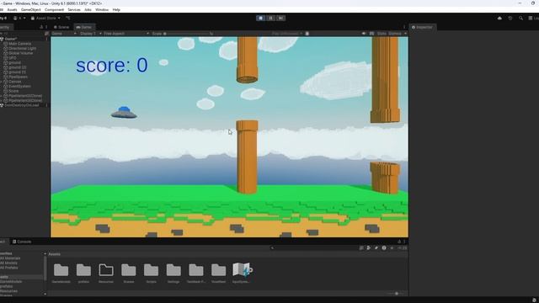539x303 pixels.
Task: Select All Prefabs favorite
Action: 9,268
